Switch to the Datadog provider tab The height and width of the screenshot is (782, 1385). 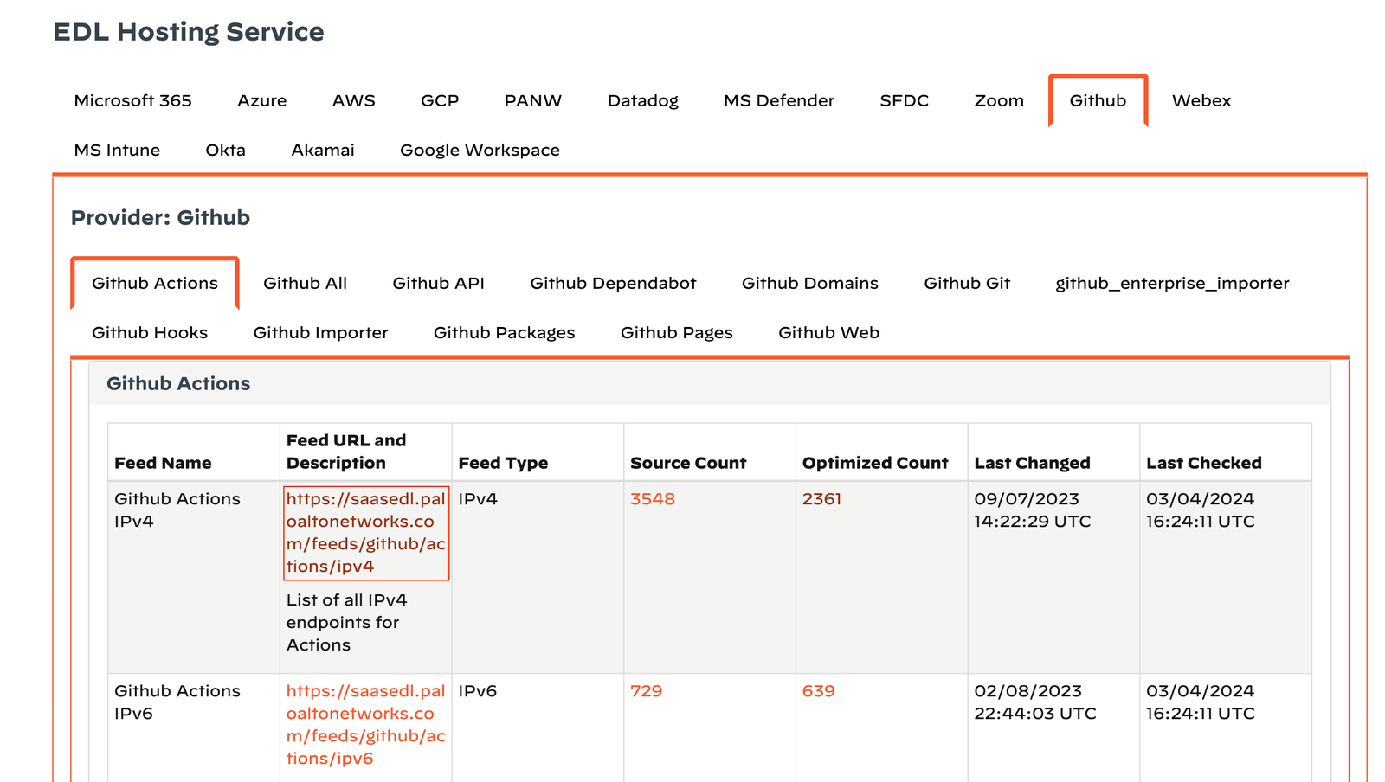pos(642,100)
